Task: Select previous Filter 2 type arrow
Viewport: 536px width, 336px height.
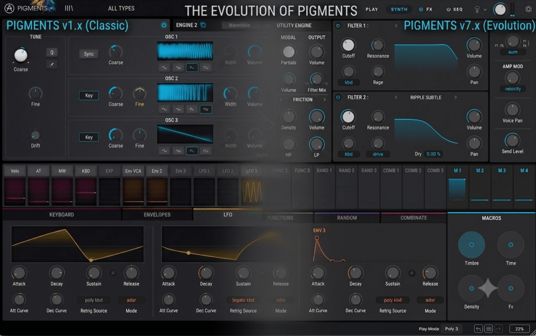Action: point(396,97)
